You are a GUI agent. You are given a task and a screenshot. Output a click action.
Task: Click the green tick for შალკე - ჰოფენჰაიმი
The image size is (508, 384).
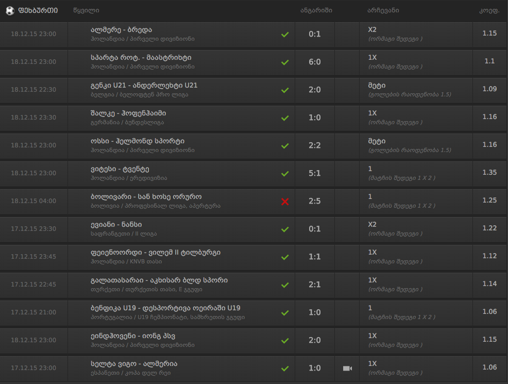coord(285,118)
